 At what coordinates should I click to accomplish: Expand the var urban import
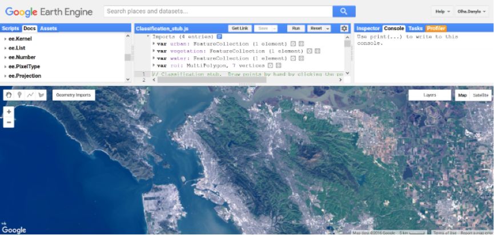pyautogui.click(x=154, y=44)
